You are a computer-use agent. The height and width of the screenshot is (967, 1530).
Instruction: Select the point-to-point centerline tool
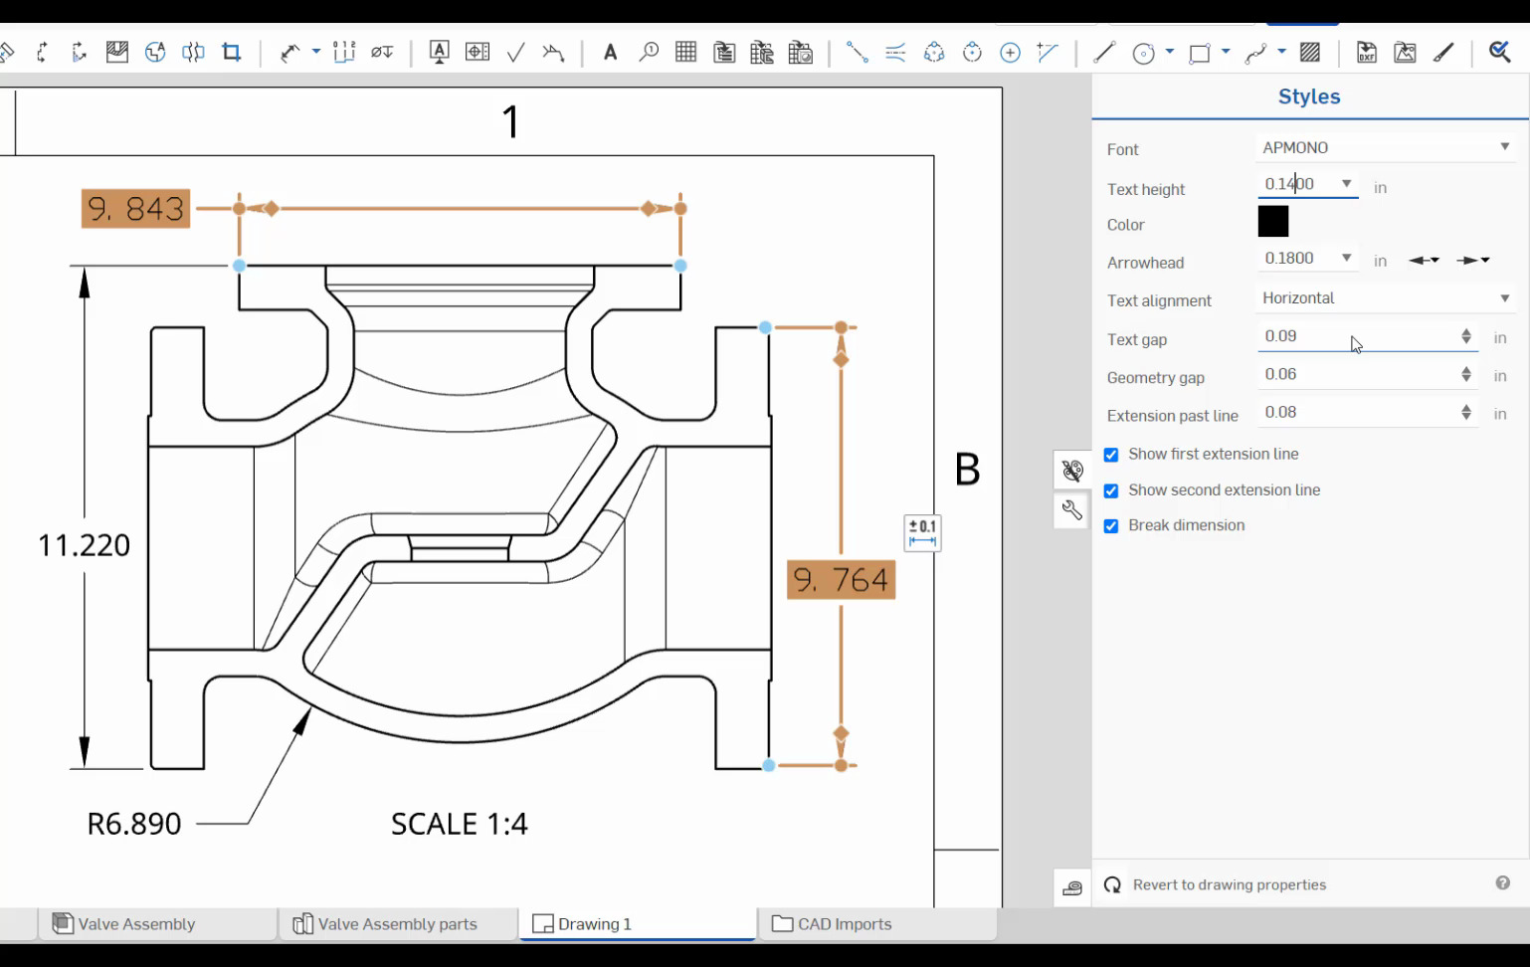tap(857, 53)
